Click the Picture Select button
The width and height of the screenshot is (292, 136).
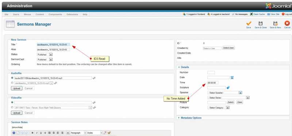pyautogui.click(x=230, y=102)
